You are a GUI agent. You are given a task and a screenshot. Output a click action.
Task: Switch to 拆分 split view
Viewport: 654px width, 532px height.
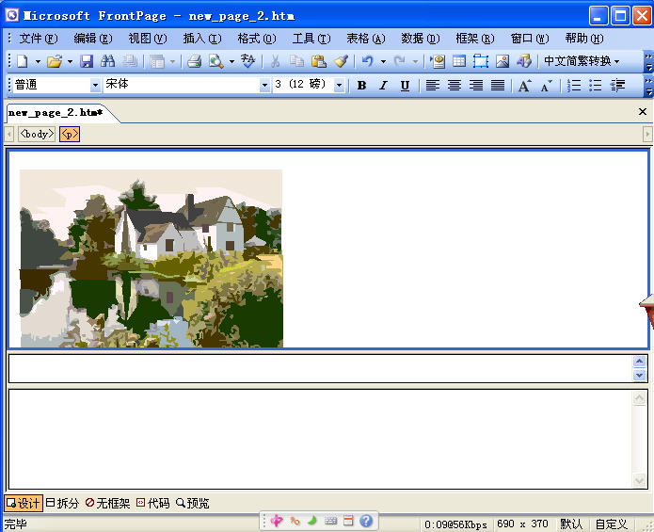pos(62,503)
